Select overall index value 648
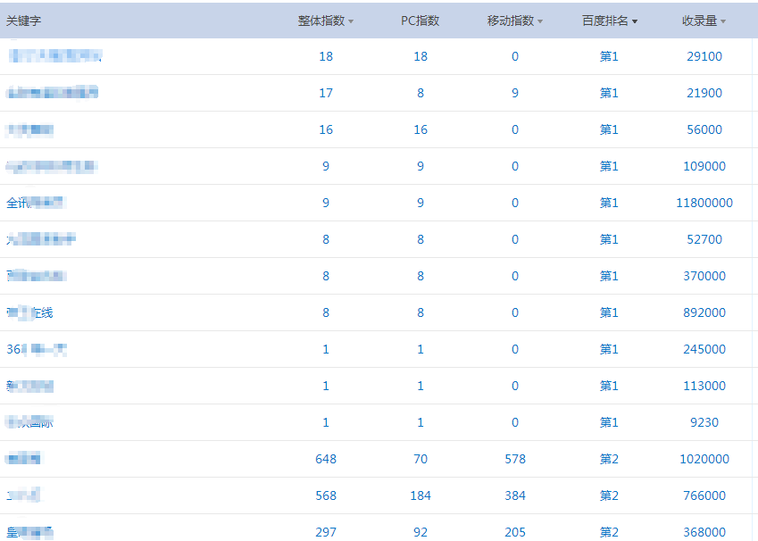 tap(326, 459)
